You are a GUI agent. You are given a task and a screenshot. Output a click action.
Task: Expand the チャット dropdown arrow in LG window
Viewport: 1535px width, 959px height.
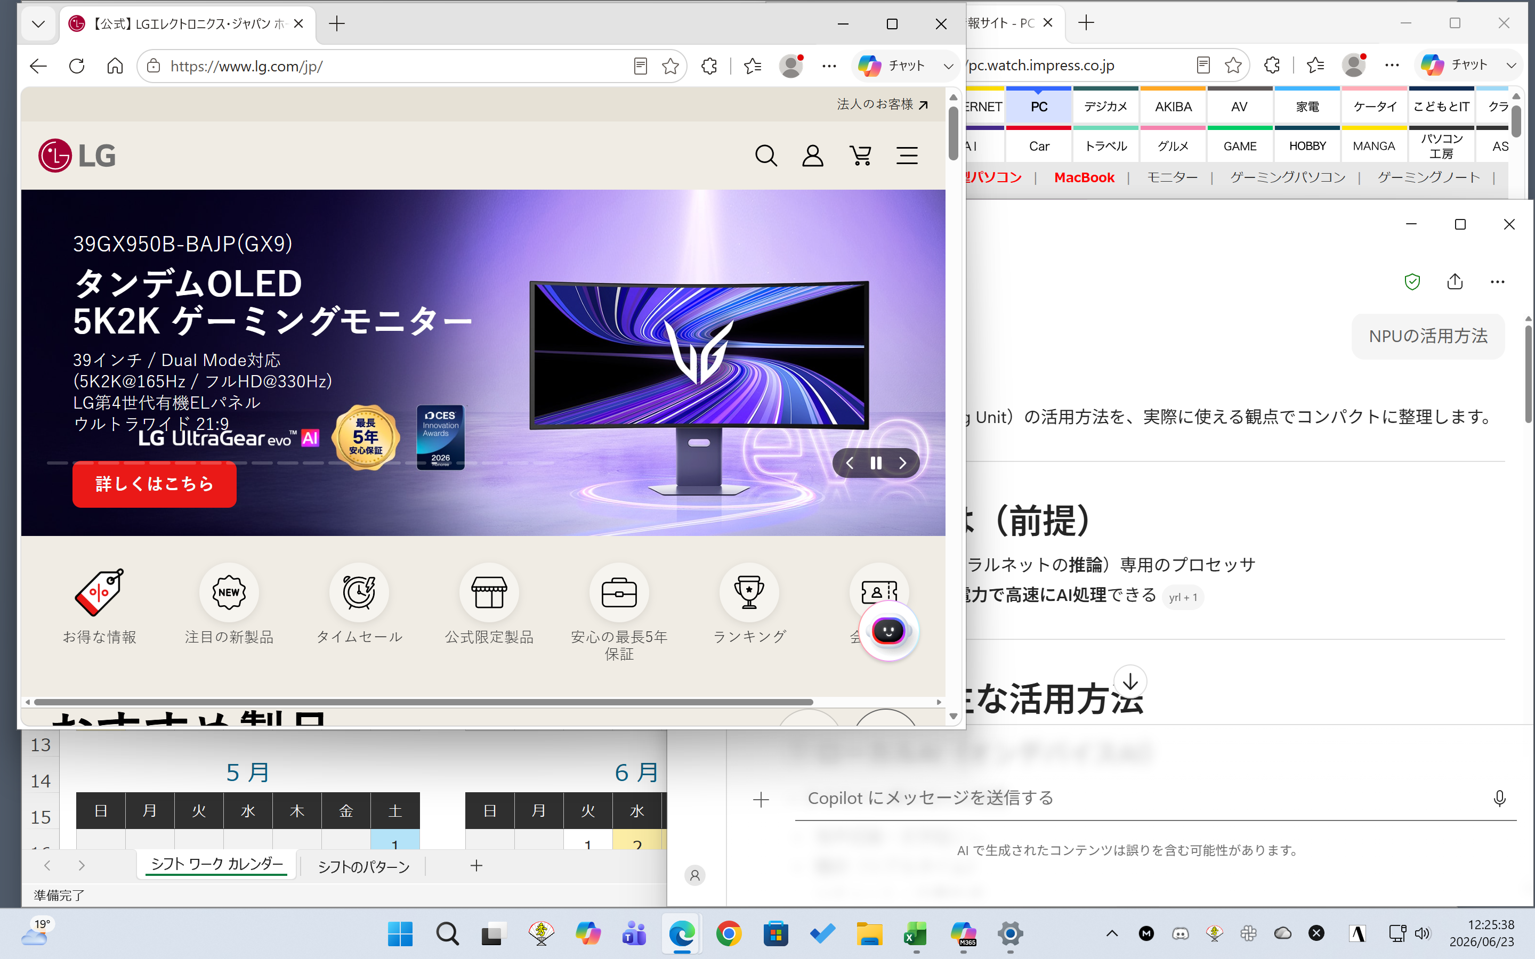pos(948,66)
